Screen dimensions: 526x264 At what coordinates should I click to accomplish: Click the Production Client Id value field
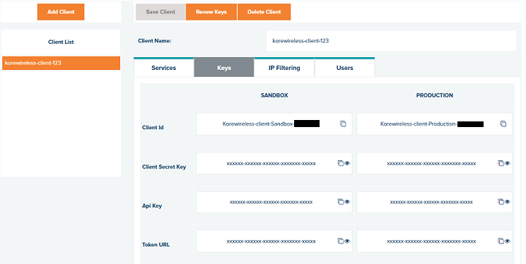pos(434,124)
